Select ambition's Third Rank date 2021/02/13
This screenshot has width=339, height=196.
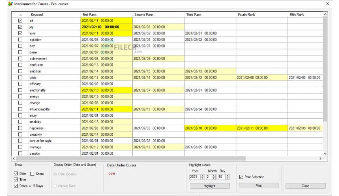pos(210,71)
